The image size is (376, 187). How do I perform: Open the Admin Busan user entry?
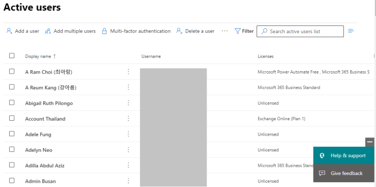tap(40, 181)
